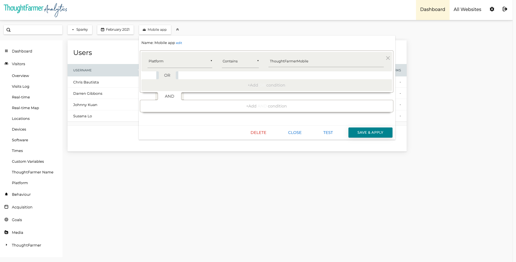Screen dimensions: 516x262
Task: Click the ThoughtFarmerMobile value field
Action: tap(326, 61)
